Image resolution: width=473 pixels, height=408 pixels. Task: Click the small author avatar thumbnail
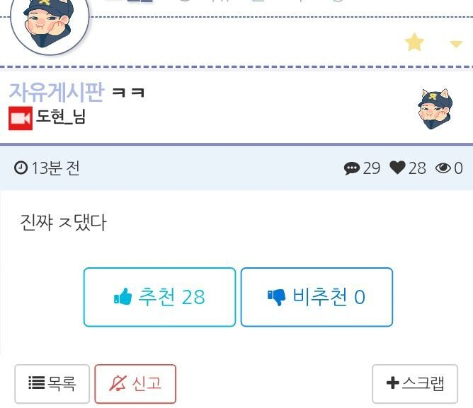coord(435,109)
